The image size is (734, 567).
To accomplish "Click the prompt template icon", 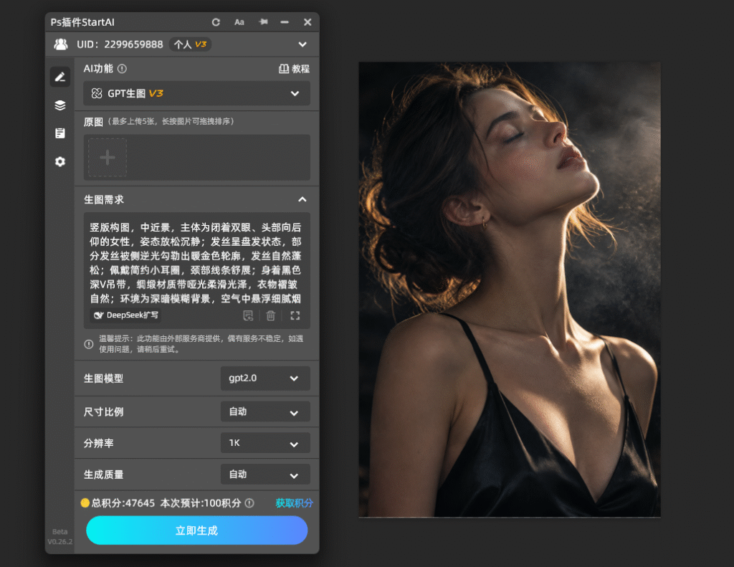I will point(248,315).
